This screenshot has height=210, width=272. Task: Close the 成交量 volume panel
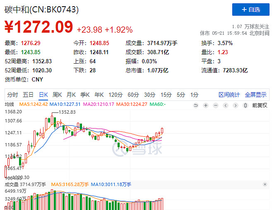point(265,184)
